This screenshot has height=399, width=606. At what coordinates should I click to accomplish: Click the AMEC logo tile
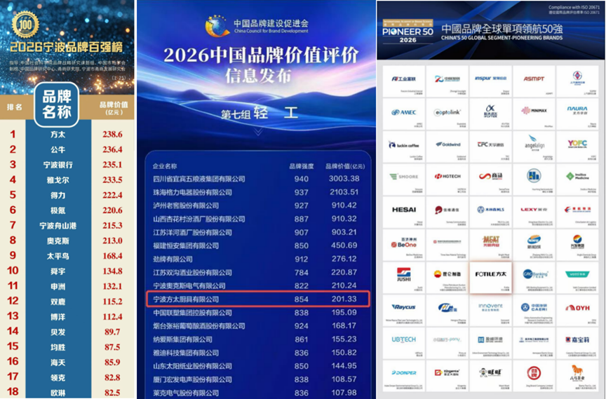[x=404, y=114]
